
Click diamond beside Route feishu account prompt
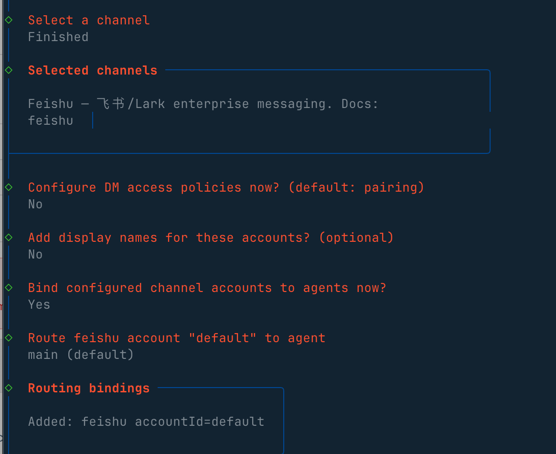click(x=9, y=338)
